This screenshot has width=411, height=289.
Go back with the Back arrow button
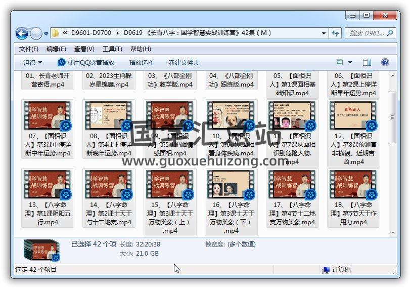(22, 33)
